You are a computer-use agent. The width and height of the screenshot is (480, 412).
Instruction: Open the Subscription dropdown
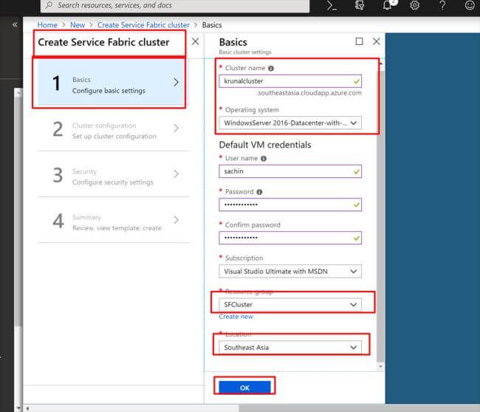pos(290,272)
